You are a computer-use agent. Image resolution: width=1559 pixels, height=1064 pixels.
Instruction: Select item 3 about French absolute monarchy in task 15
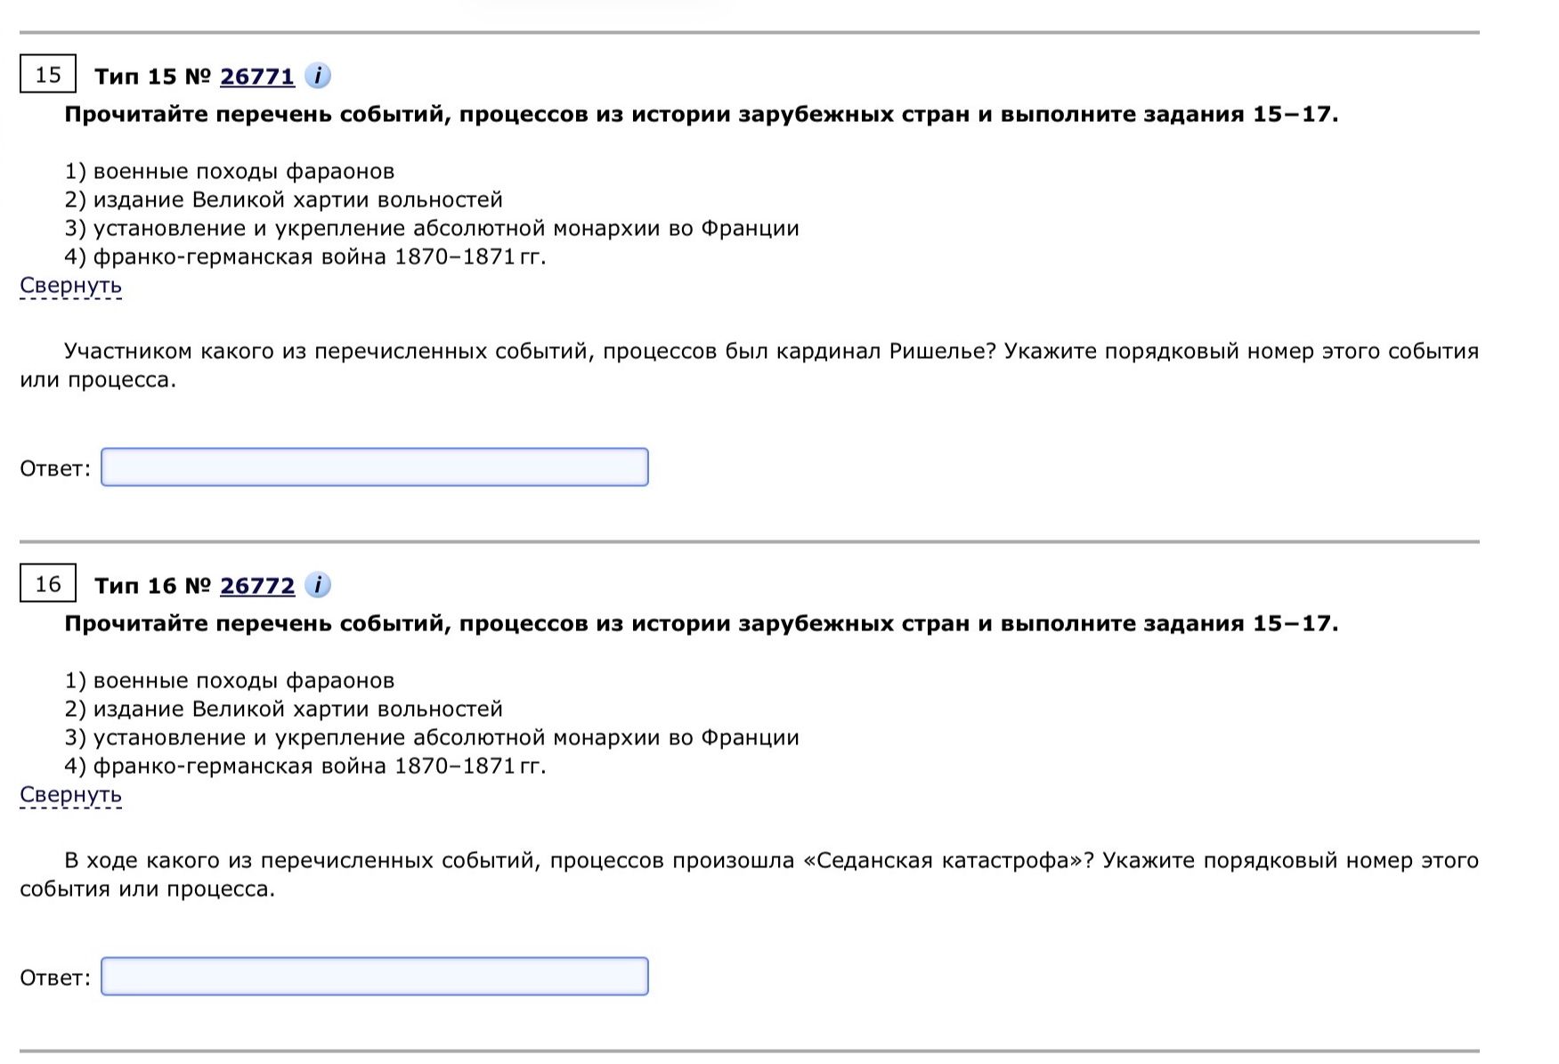click(x=432, y=229)
